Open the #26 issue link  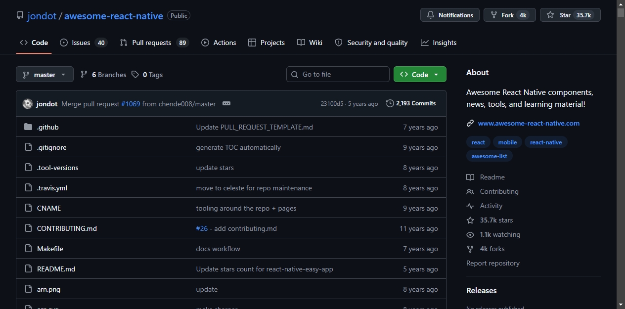(x=202, y=228)
